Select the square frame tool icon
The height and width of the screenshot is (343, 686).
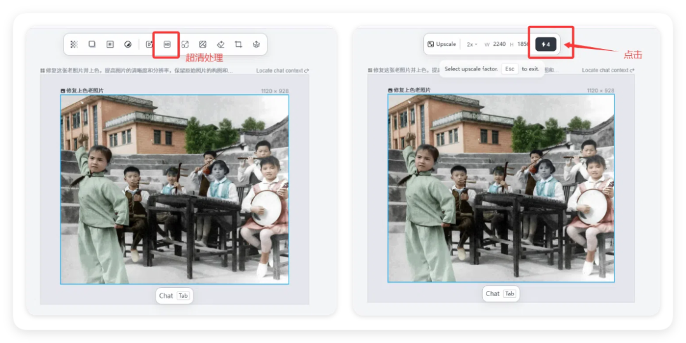tap(92, 44)
